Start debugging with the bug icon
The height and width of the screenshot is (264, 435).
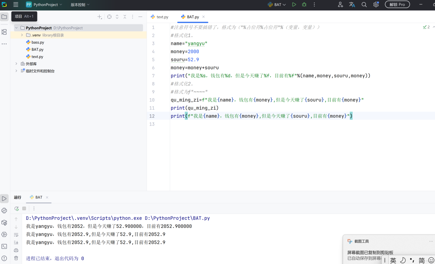pyautogui.click(x=304, y=4)
